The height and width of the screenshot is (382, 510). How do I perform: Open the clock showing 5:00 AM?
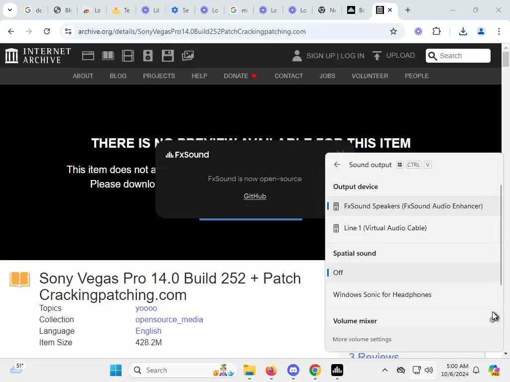coord(454,370)
